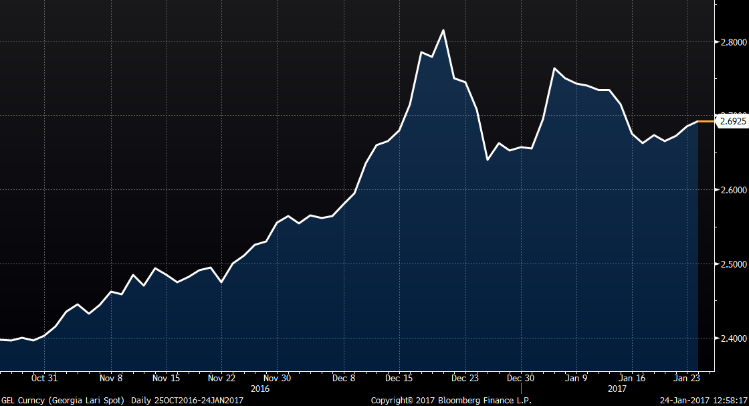
Task: Click the 2.6000 price axis label
Action: pyautogui.click(x=732, y=190)
